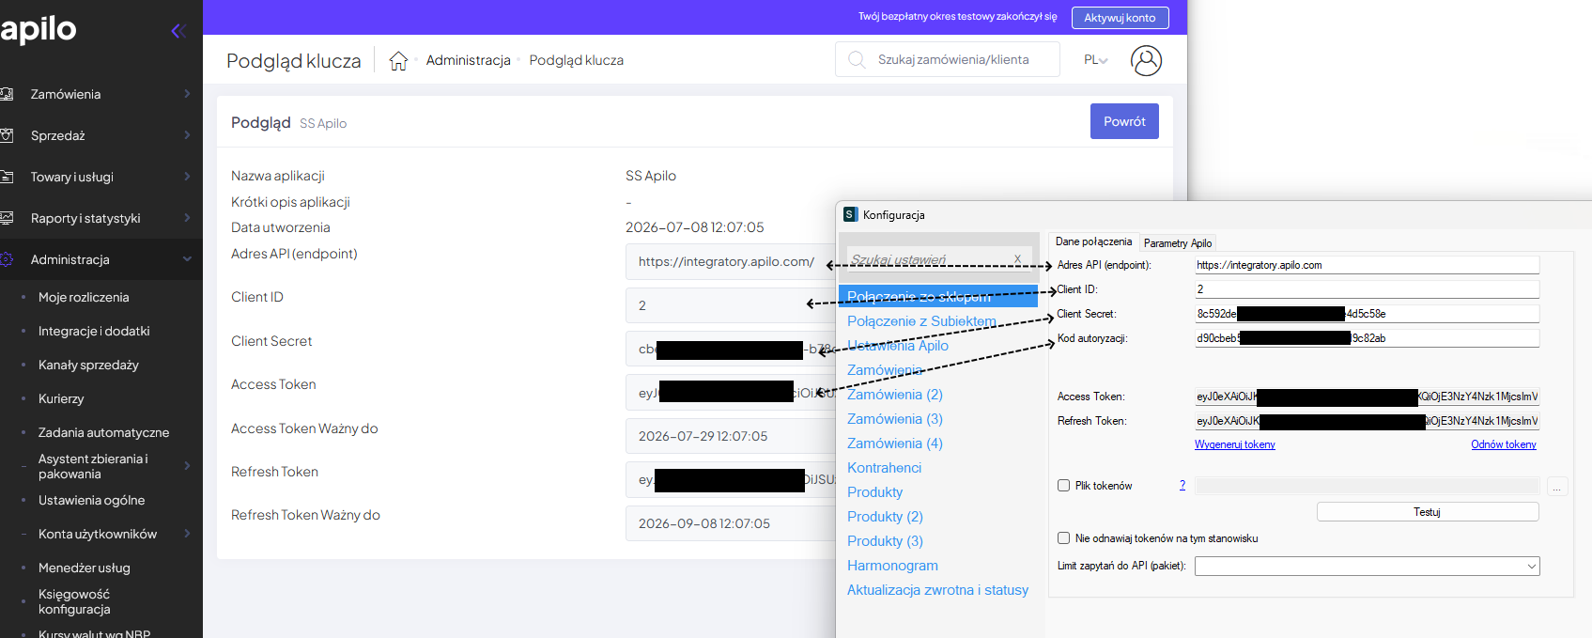Tick the Plik tokenów checkbox
The image size is (1592, 638).
(1063, 486)
